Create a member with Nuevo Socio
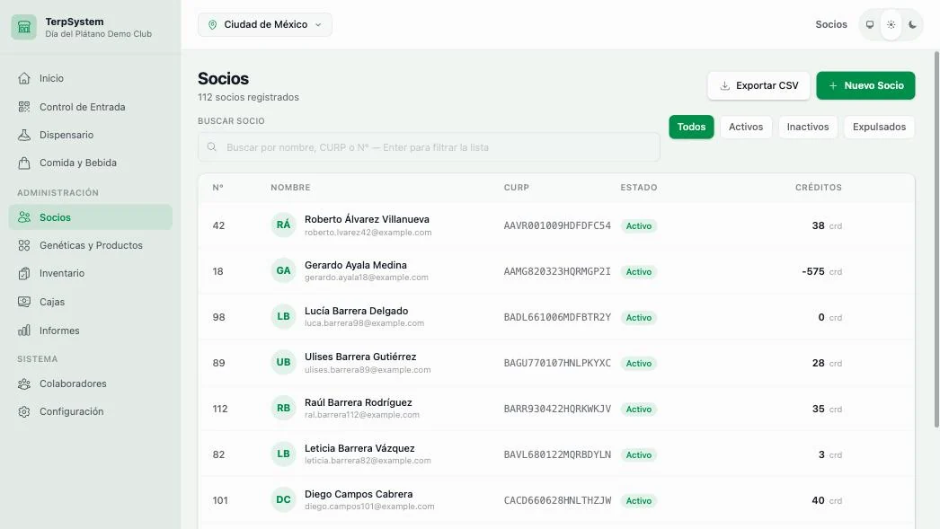 click(x=865, y=85)
